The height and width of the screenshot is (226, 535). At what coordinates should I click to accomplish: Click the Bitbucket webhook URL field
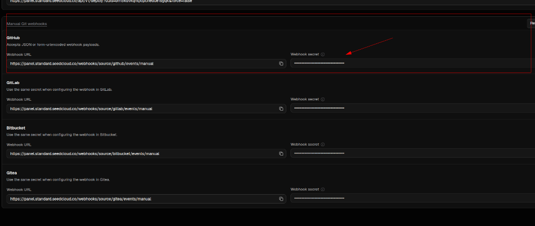[x=146, y=154]
